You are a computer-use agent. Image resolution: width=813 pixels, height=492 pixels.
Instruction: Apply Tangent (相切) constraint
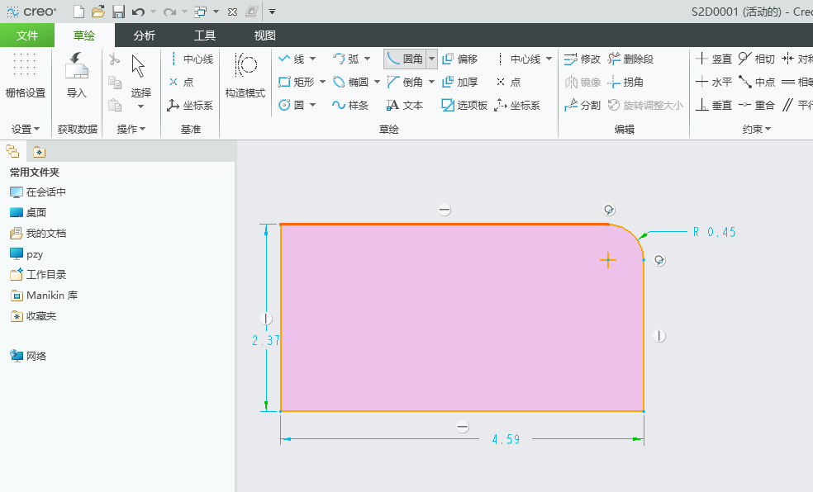pos(757,59)
